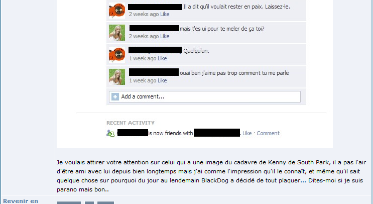Click Kenny avatar beside the 'Quelqu'un.' comment
Screen dimensions: 373x204
pyautogui.click(x=117, y=55)
